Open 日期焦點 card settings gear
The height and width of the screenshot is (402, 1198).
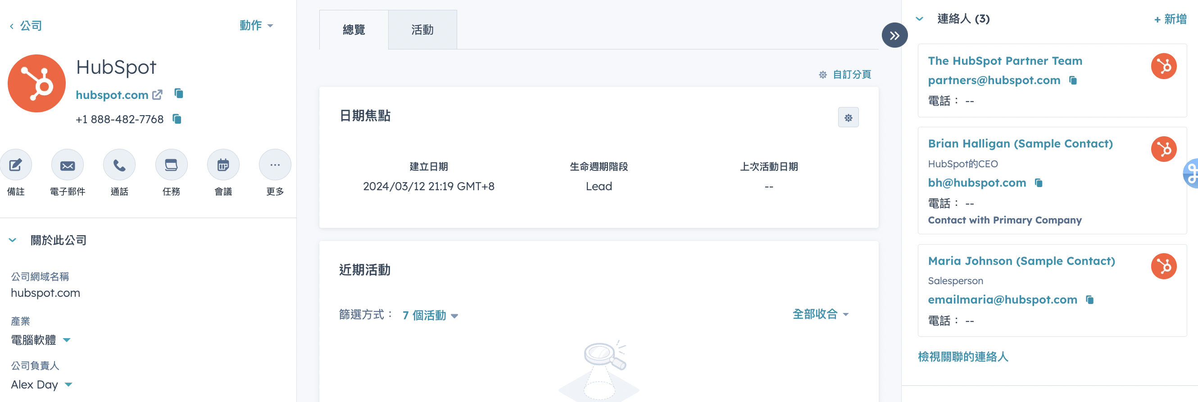coord(848,117)
